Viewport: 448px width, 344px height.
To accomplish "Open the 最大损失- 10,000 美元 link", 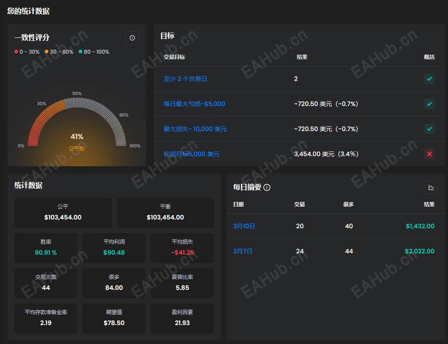I will click(x=195, y=129).
